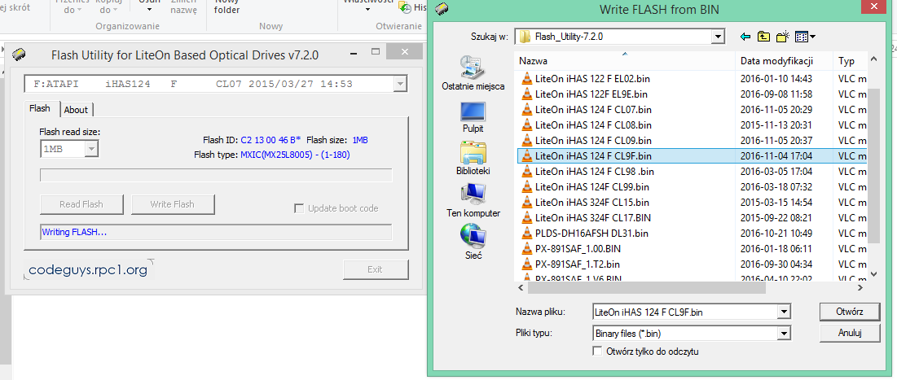Click VLC icon of iHAS 124 F CL07.bin

pyautogui.click(x=527, y=110)
